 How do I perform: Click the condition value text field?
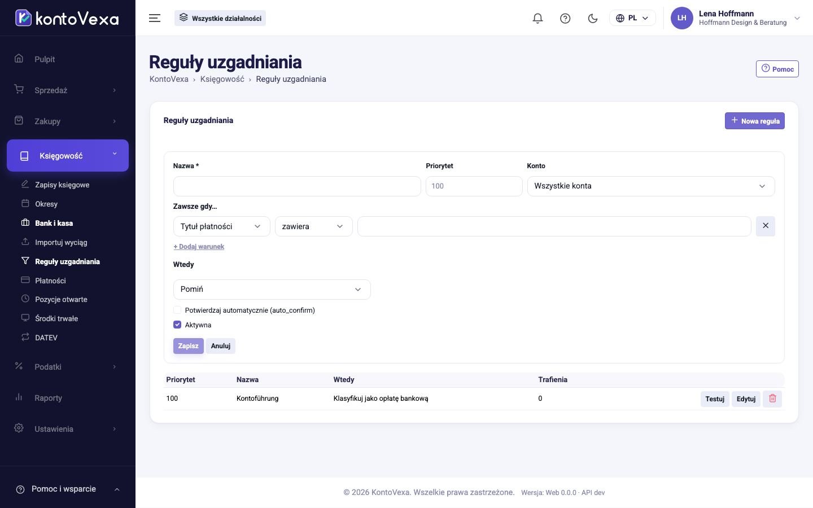(554, 226)
